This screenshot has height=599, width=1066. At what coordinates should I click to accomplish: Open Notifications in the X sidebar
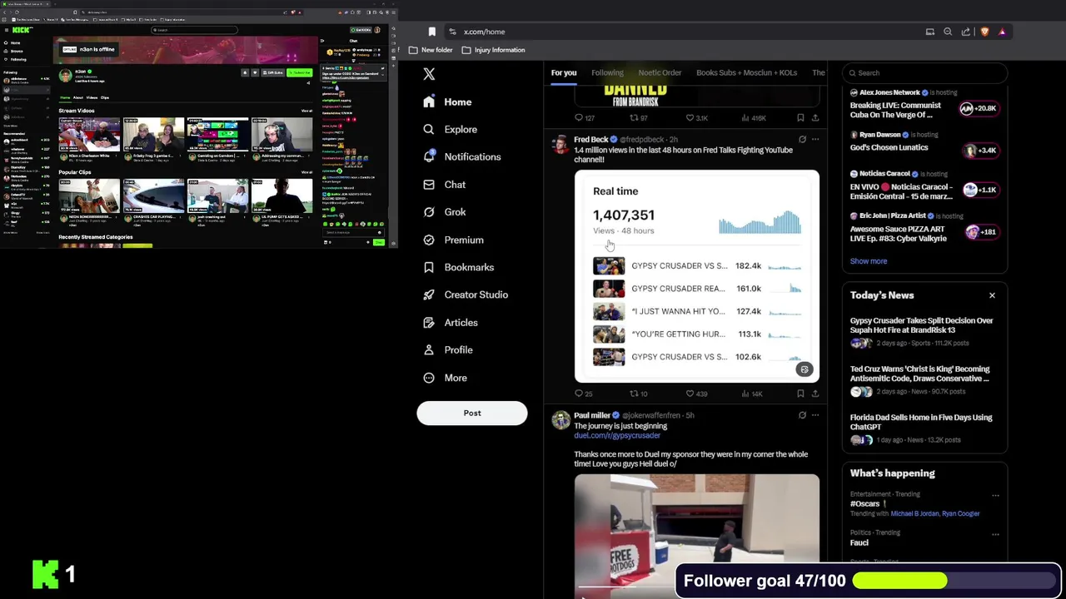461,156
